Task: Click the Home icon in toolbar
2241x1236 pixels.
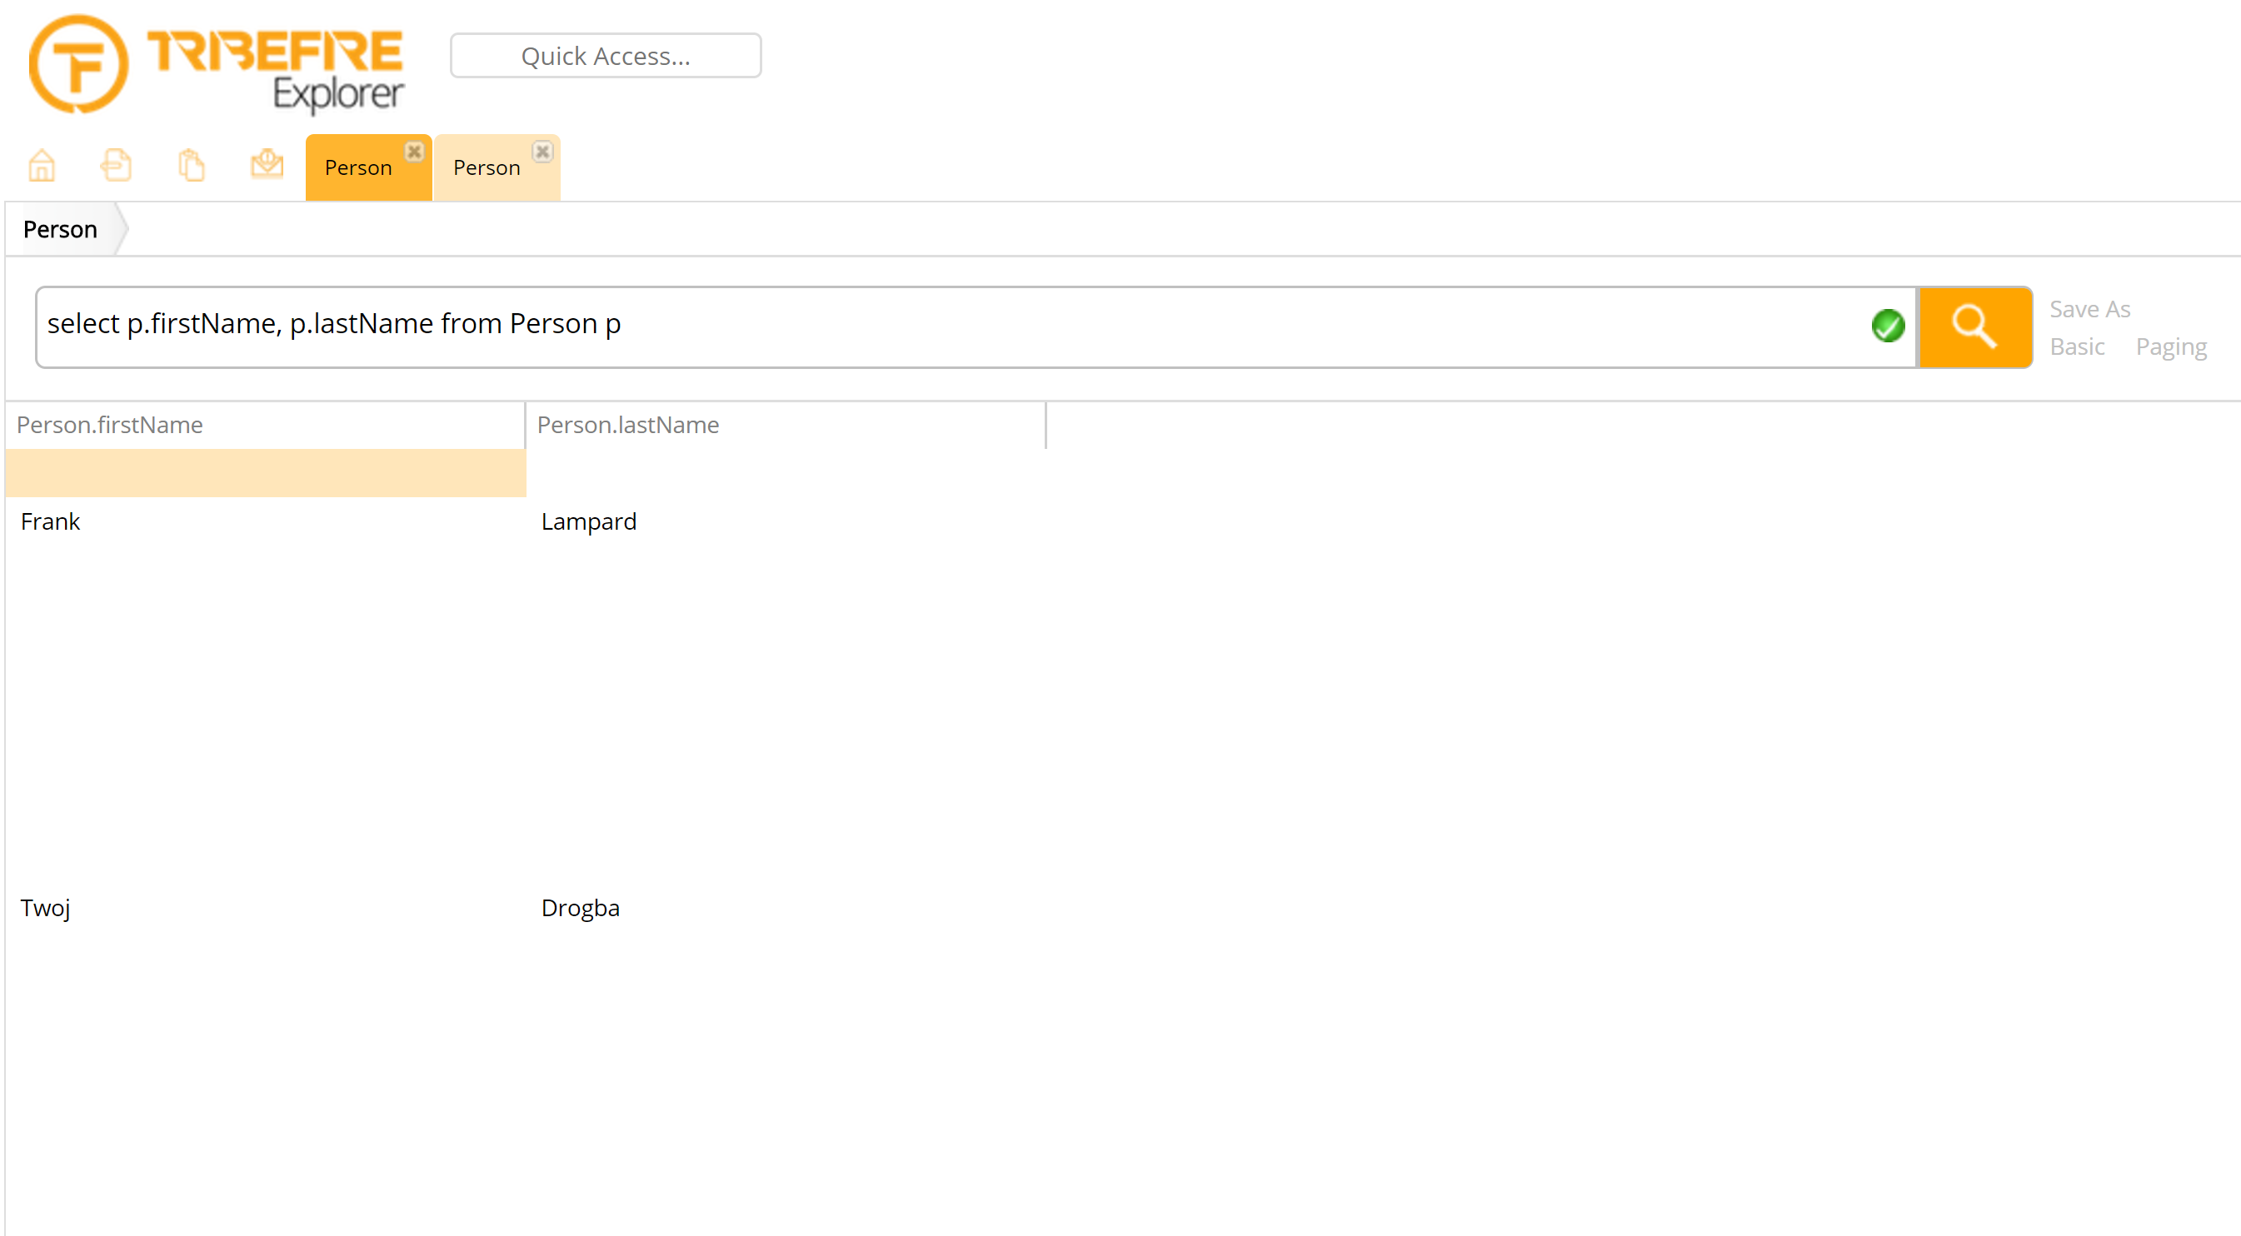Action: pyautogui.click(x=42, y=164)
